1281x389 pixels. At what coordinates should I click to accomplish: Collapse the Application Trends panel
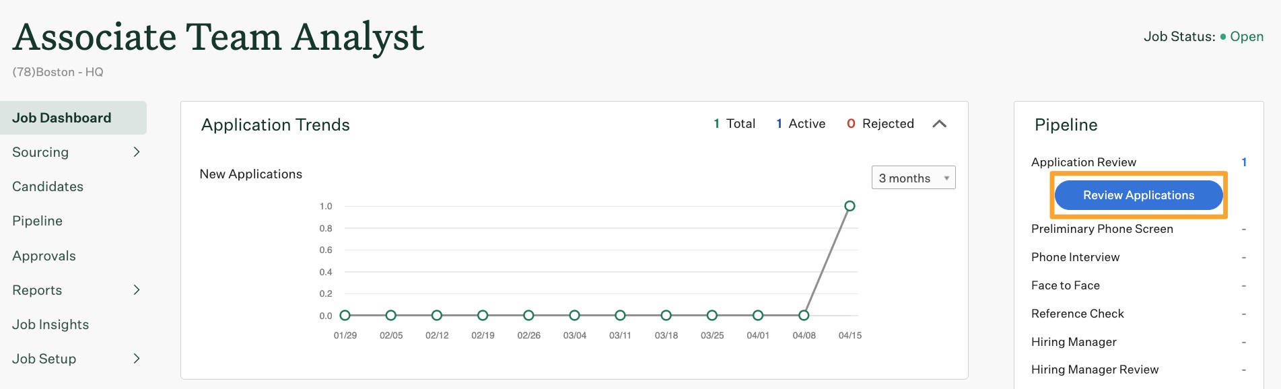tap(939, 124)
